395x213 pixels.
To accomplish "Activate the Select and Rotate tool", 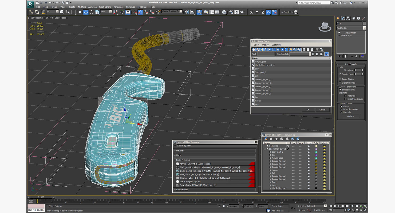I will pyautogui.click(x=92, y=12).
